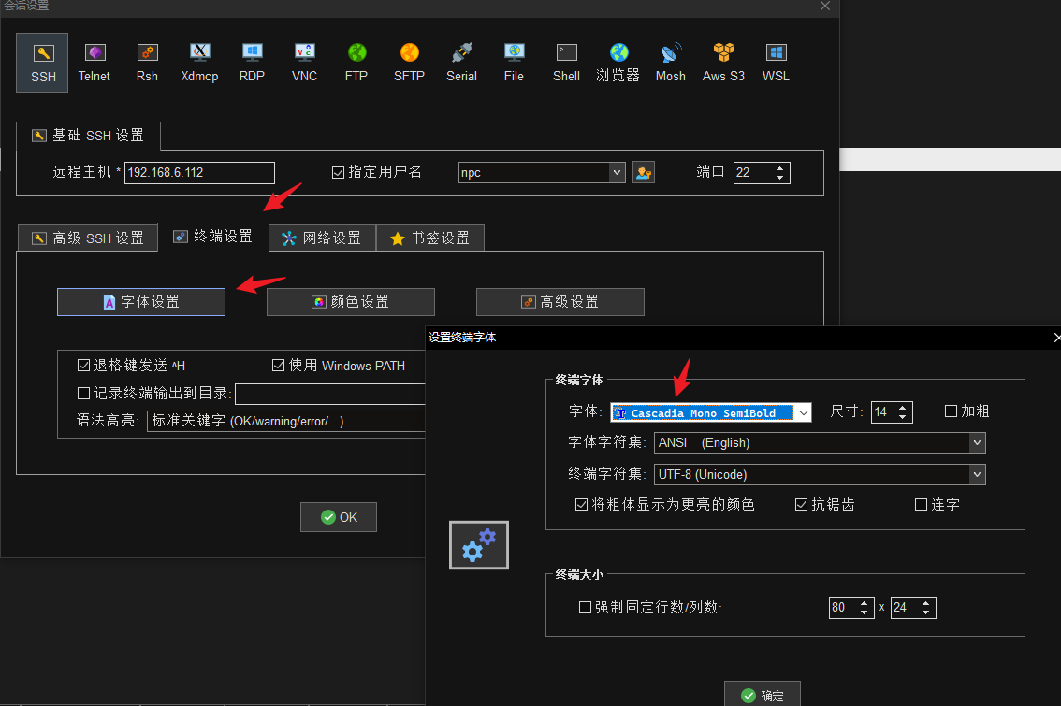Select the RDP session type

pos(252,63)
